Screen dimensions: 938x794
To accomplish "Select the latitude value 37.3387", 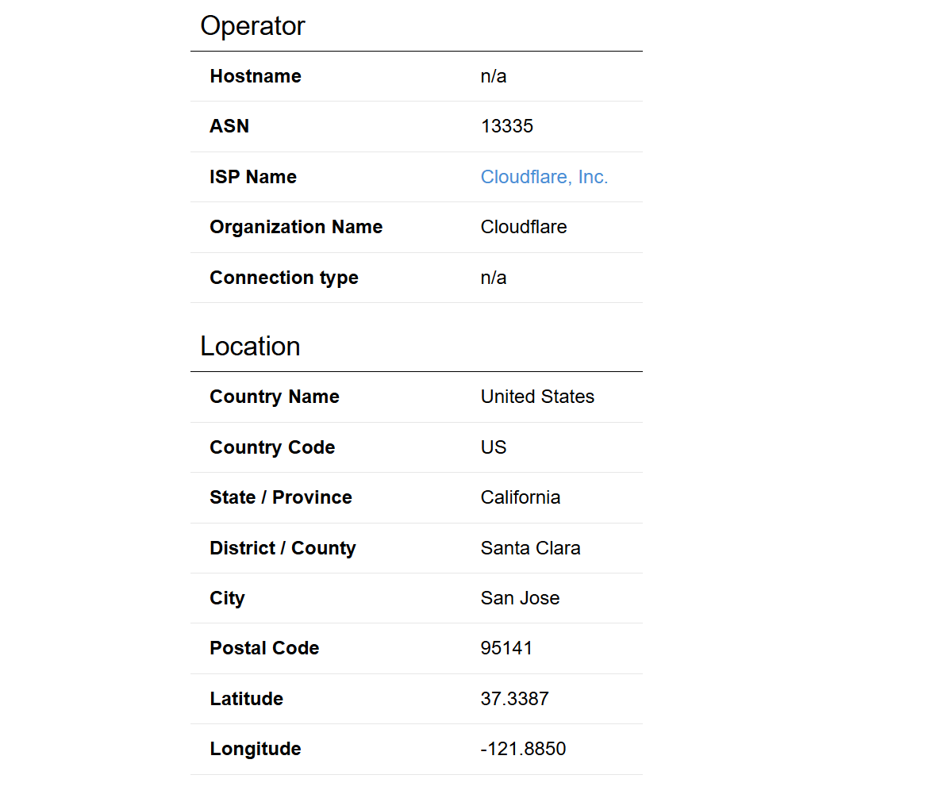I will click(514, 699).
